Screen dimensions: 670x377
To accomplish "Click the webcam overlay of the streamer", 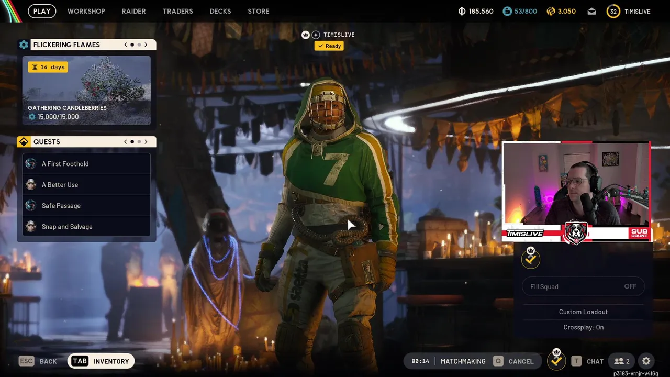I will 576,192.
